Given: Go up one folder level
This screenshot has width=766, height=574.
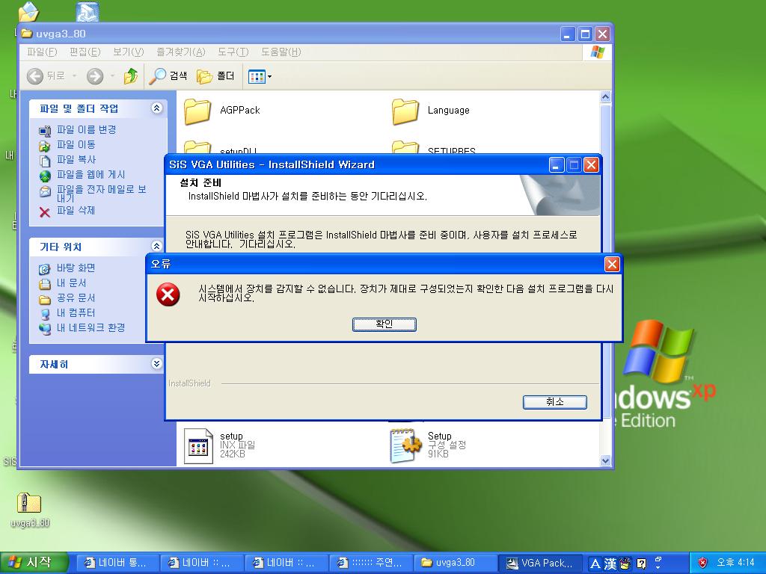Looking at the screenshot, I should [130, 76].
